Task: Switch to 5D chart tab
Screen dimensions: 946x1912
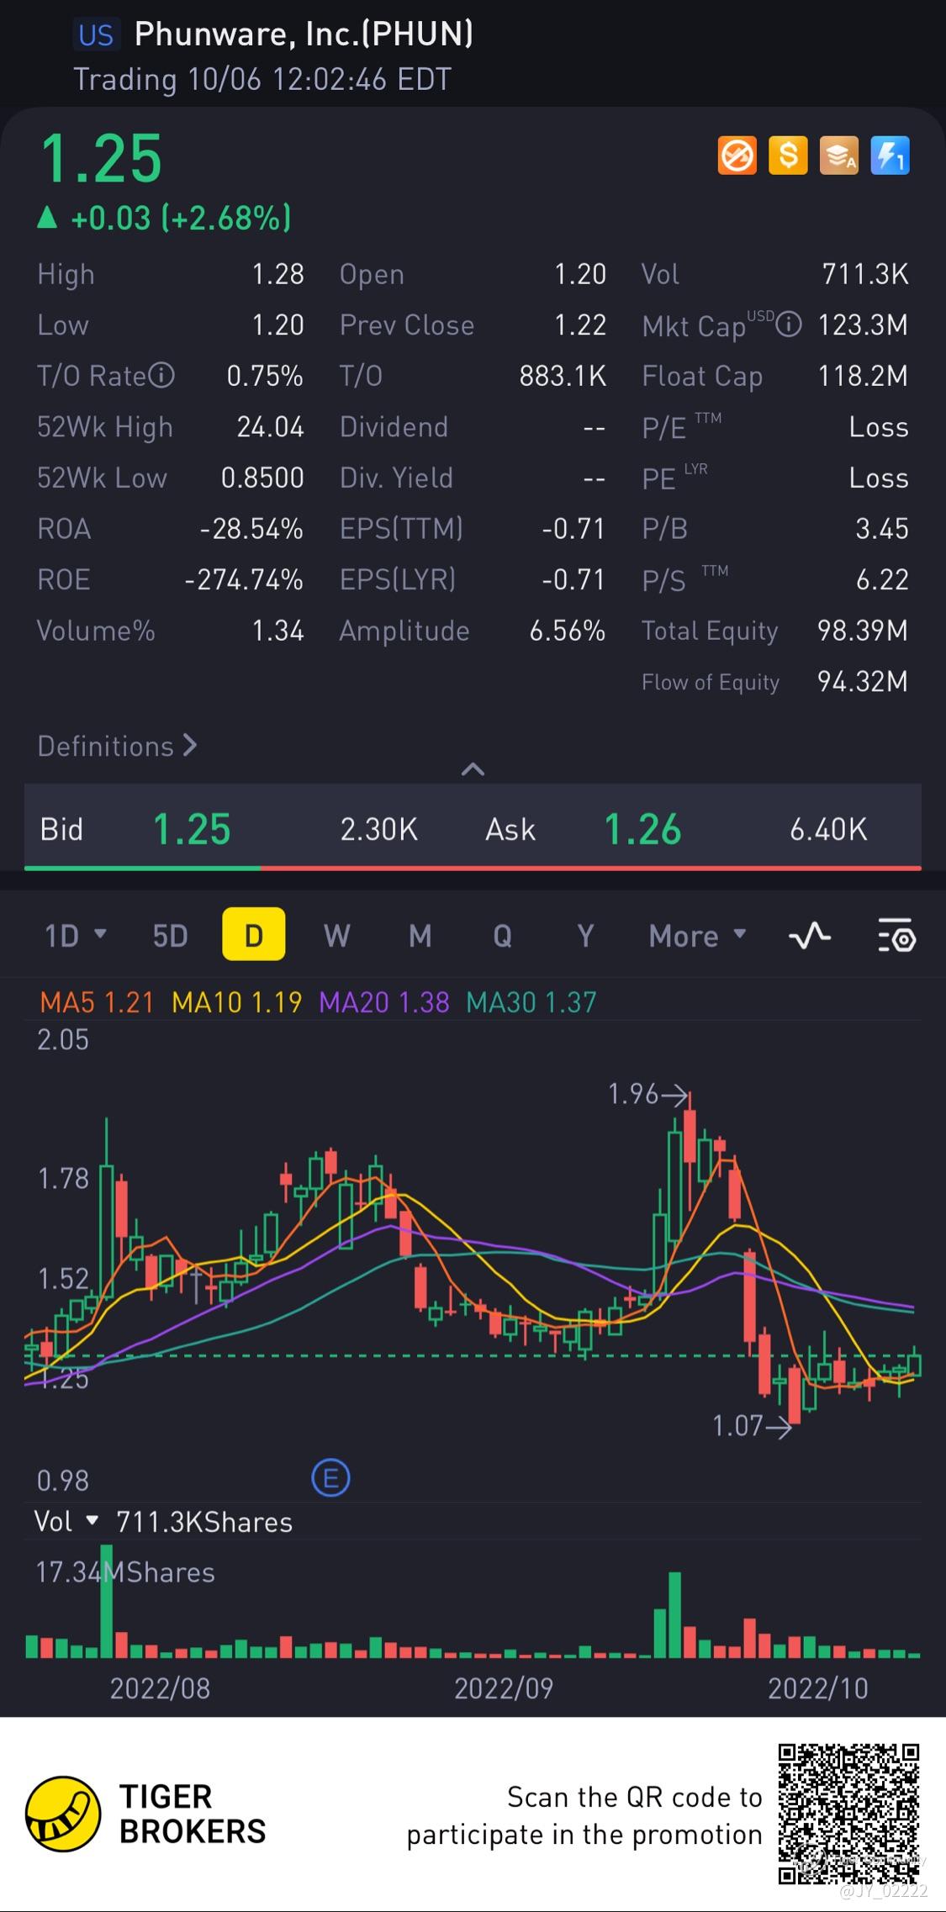Action: tap(170, 935)
